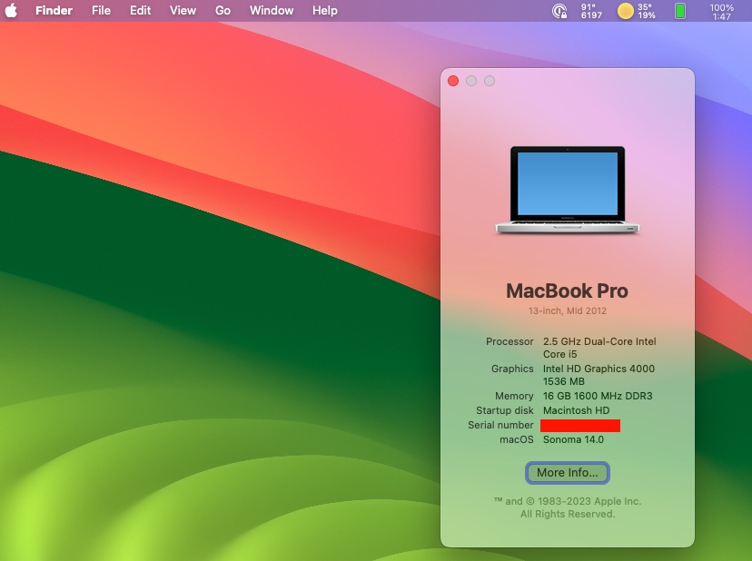Open the Finder menu

[x=54, y=10]
